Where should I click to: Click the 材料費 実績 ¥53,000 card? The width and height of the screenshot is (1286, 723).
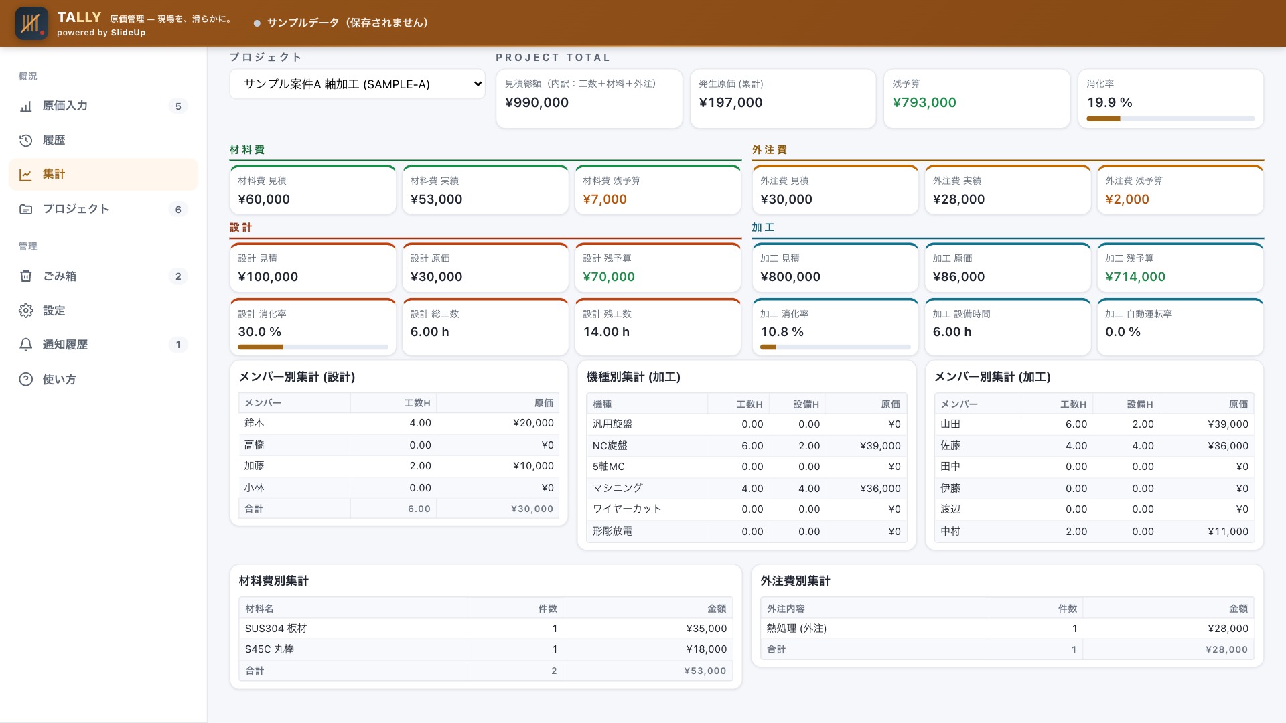tap(486, 190)
